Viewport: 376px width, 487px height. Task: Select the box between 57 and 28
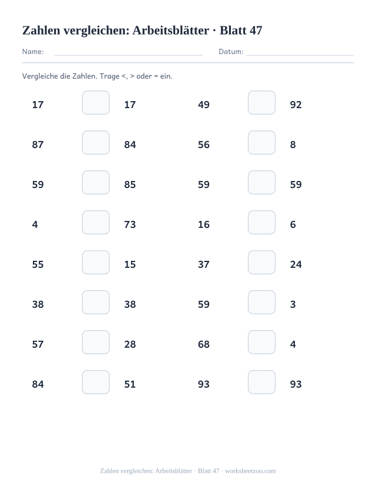click(x=96, y=342)
